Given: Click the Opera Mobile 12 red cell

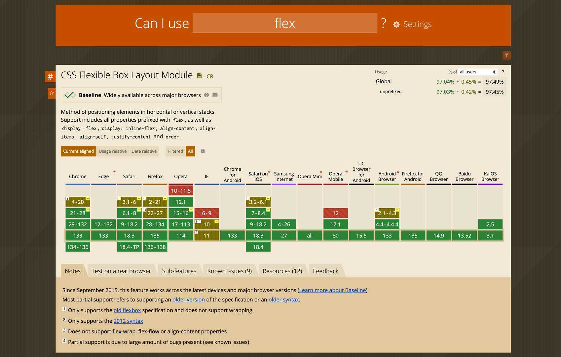Looking at the screenshot, I should coord(335,213).
